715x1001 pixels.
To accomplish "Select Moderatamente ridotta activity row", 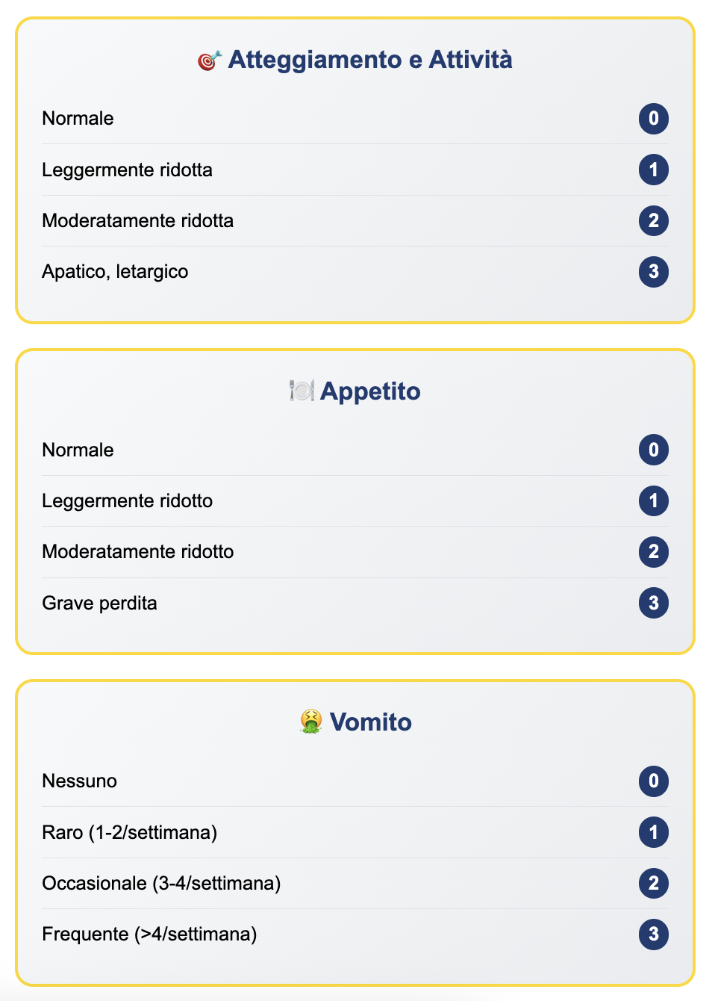I will click(138, 221).
